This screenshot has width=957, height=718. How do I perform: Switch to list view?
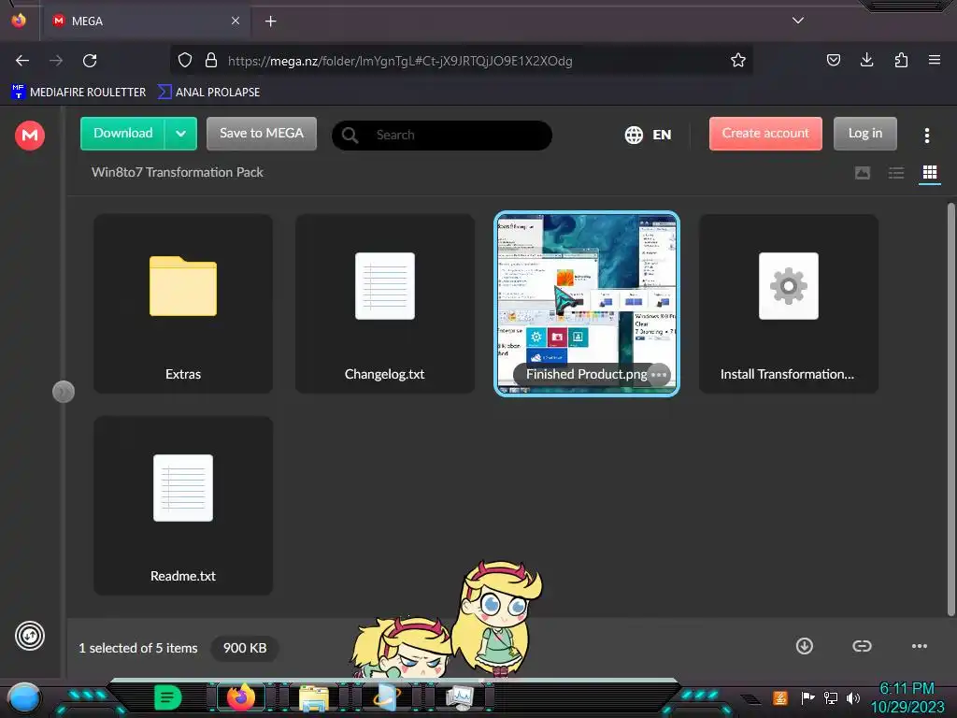point(896,173)
